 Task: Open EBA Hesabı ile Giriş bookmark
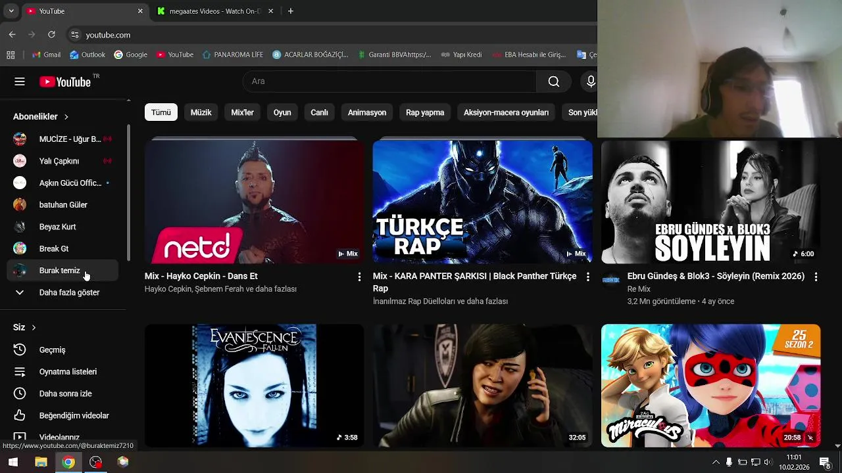coord(528,55)
